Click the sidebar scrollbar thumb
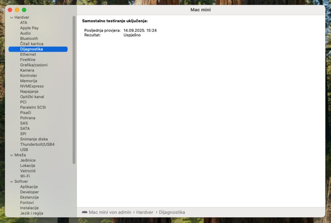The height and width of the screenshot is (223, 331). point(74,90)
